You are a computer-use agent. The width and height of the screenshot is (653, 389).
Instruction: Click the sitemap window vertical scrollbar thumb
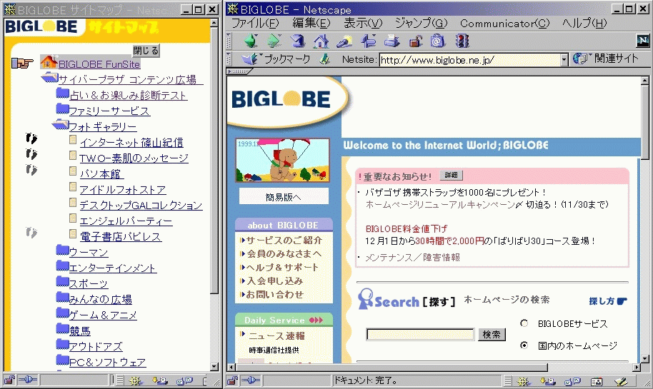coord(214,160)
